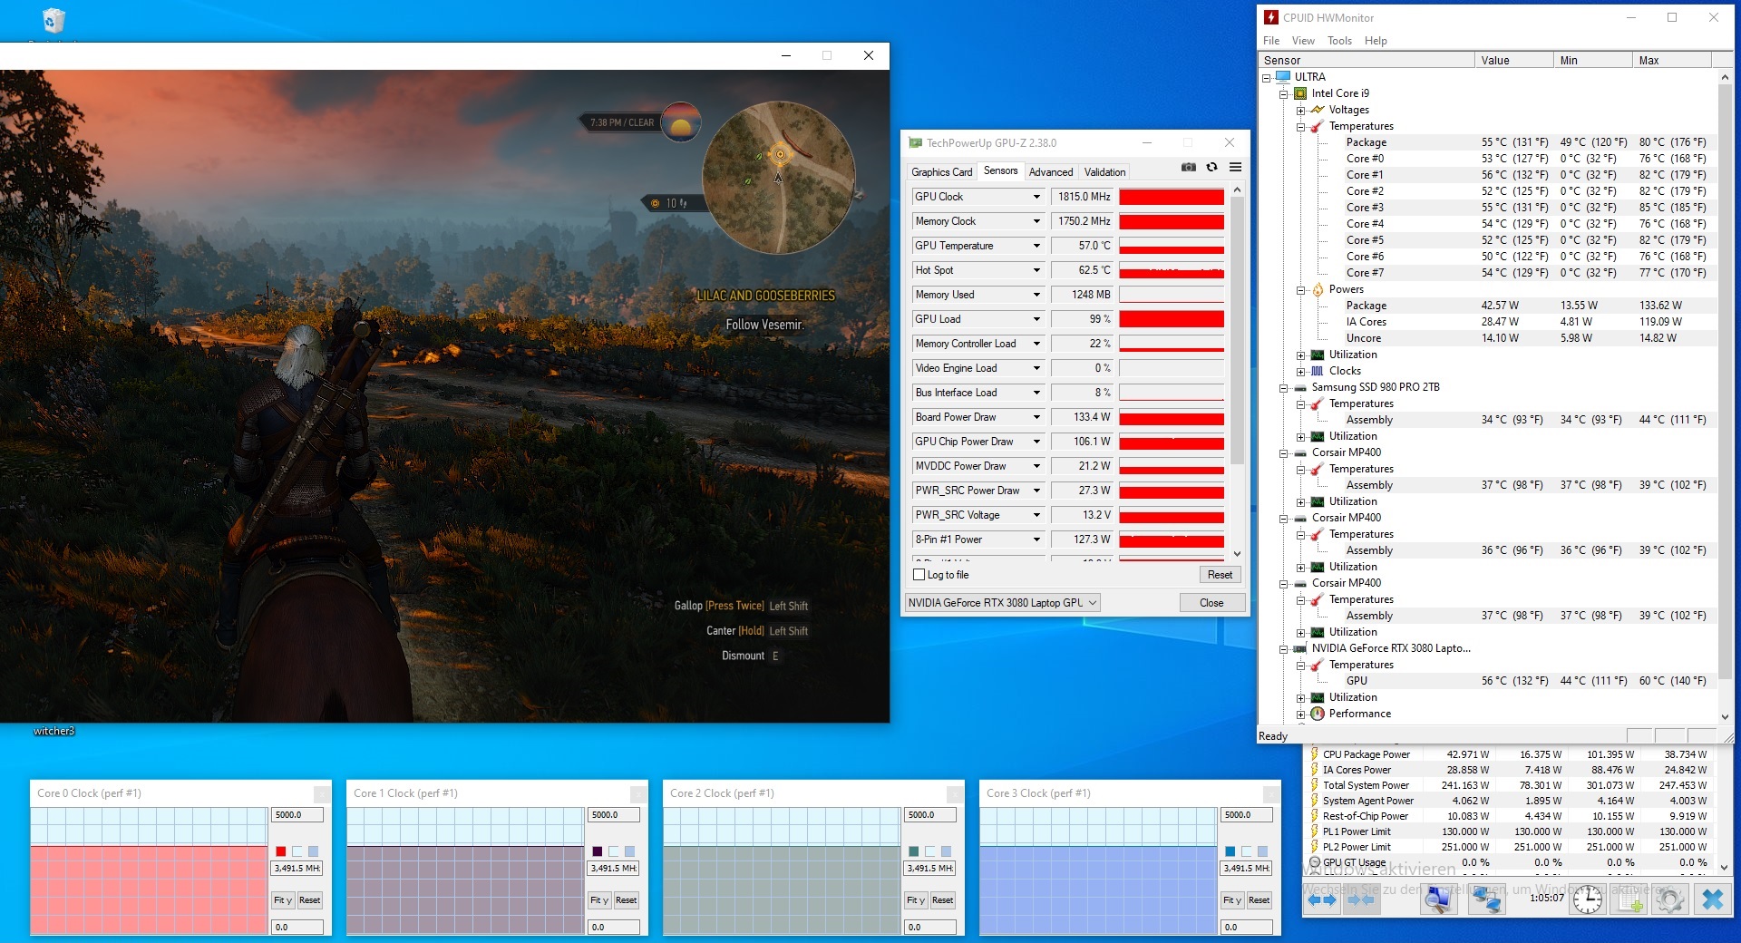This screenshot has height=943, width=1741.
Task: Click the NVIDIA GeForce RTX 3080 card icon in HWMonitor
Action: point(1300,648)
